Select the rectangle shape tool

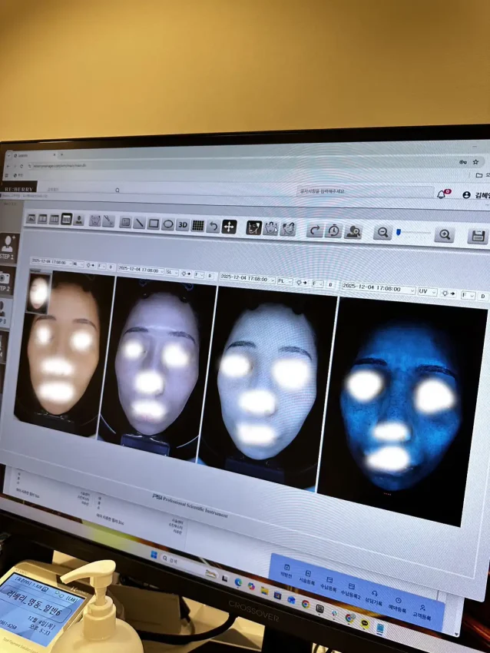coord(154,224)
